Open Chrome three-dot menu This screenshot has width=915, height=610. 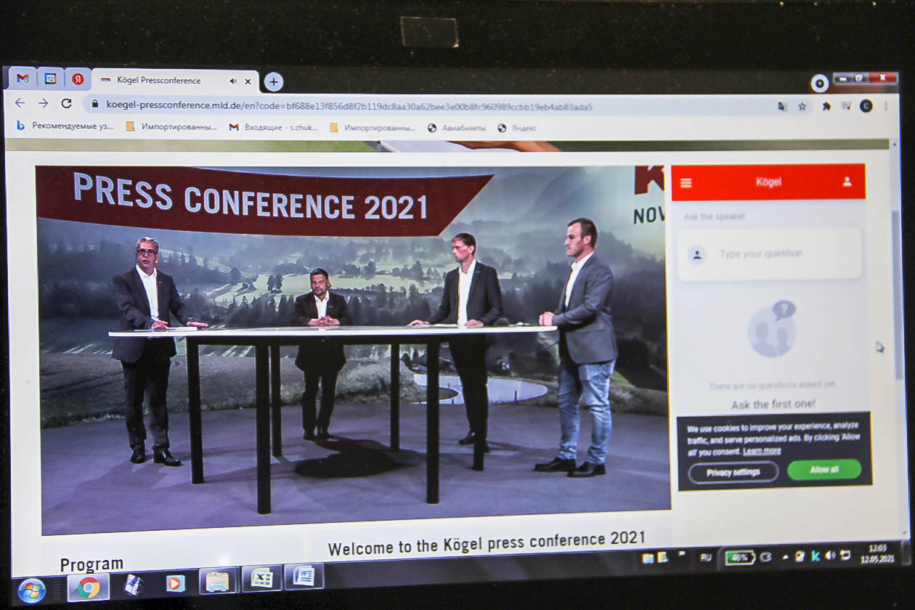coord(885,106)
